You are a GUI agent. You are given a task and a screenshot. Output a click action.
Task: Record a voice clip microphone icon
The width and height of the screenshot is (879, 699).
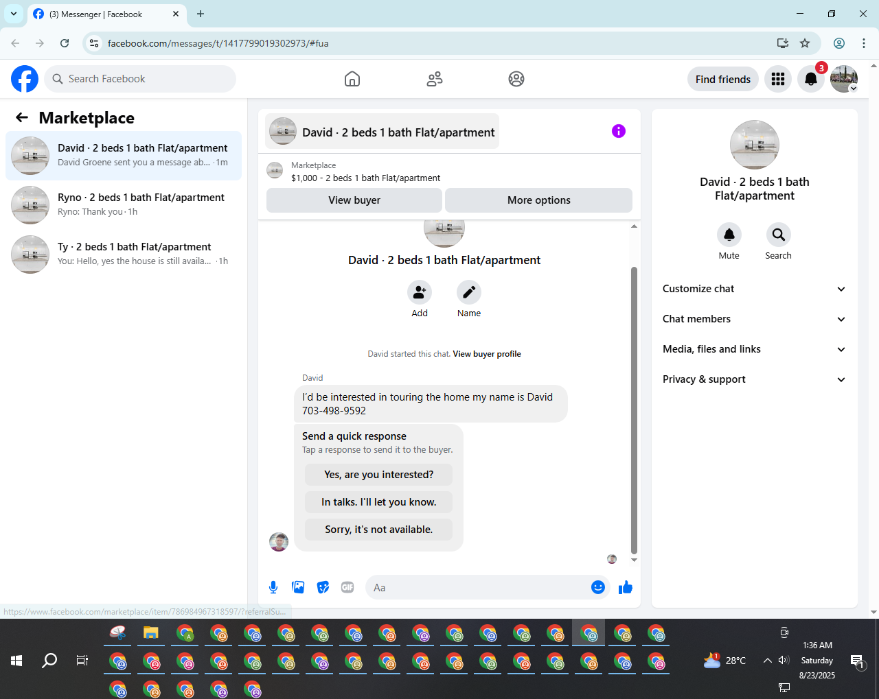coord(273,587)
